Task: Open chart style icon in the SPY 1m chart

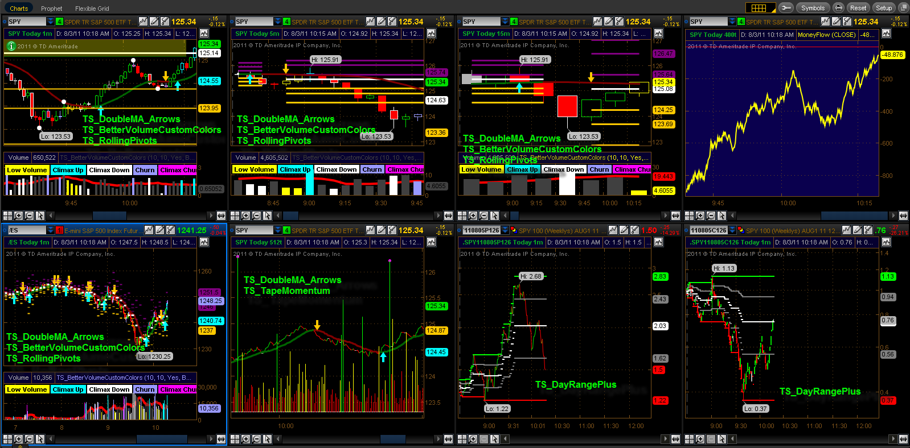Action: [143, 22]
